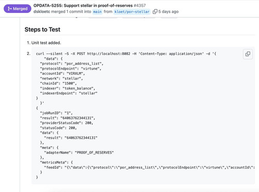Copy the curl code block contents
The width and height of the screenshot is (259, 192).
(x=248, y=54)
